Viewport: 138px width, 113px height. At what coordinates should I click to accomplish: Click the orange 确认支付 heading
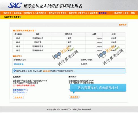point(18,56)
